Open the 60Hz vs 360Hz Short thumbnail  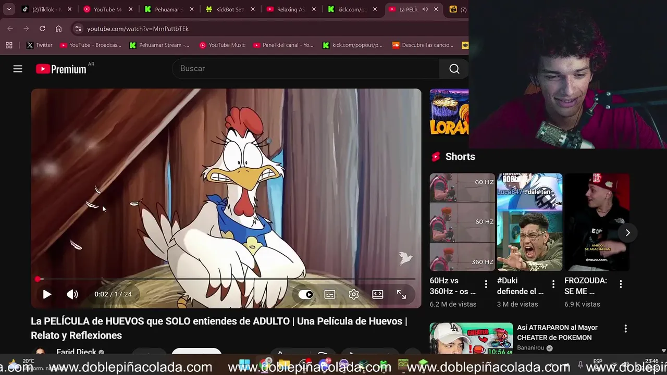point(462,222)
